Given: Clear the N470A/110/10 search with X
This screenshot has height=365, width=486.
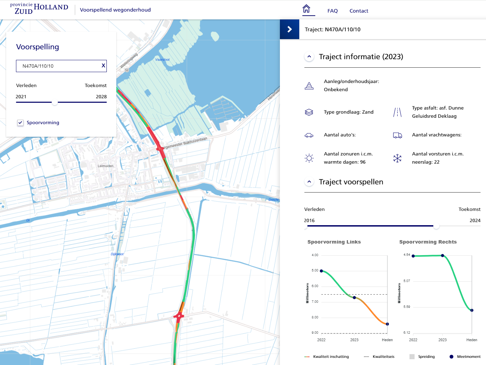Looking at the screenshot, I should 103,66.
